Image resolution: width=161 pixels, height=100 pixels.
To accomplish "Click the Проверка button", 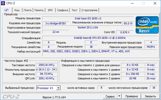I will pyautogui.click(x=132, y=96).
